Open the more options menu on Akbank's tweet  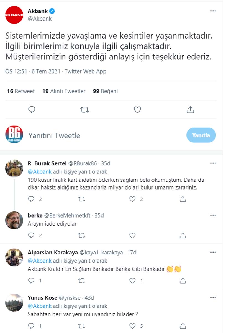click(x=213, y=11)
